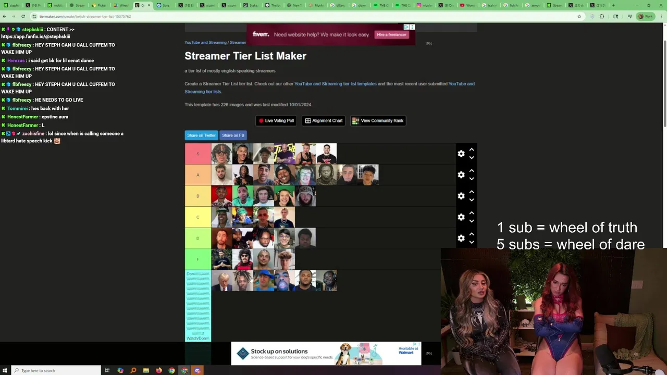Open settings gear for A tier row
The height and width of the screenshot is (375, 667).
(x=461, y=175)
